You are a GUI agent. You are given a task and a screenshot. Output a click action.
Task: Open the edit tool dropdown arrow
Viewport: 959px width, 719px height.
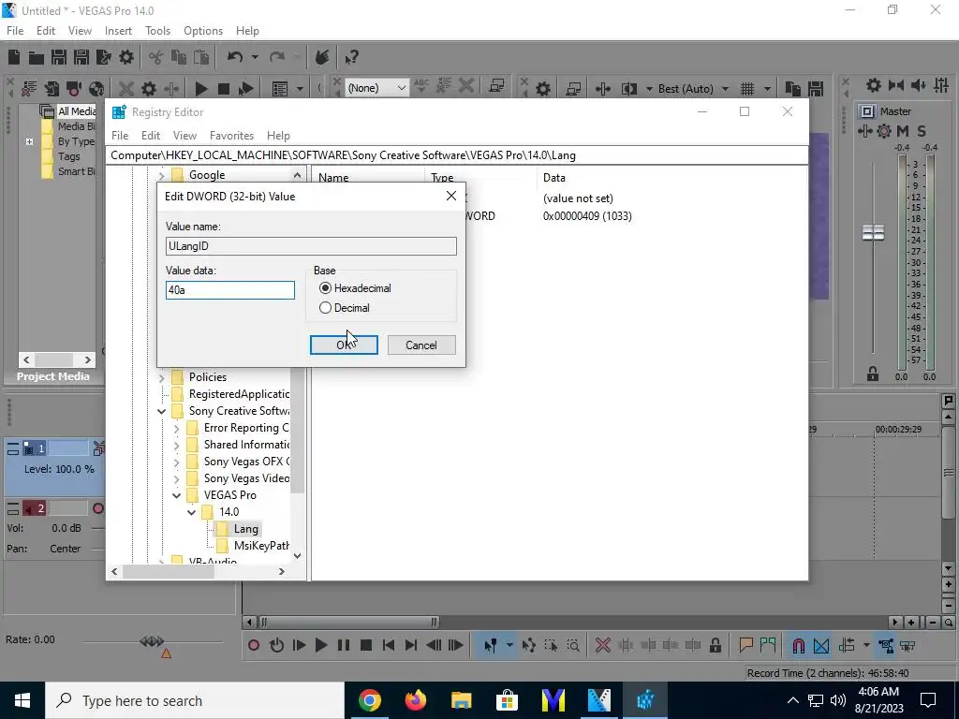pyautogui.click(x=509, y=645)
